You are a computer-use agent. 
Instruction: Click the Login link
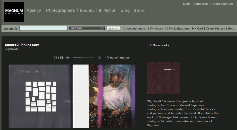187,4
